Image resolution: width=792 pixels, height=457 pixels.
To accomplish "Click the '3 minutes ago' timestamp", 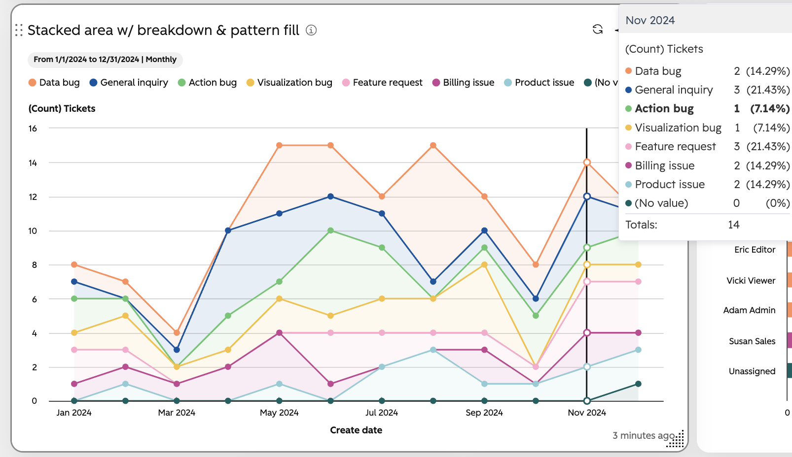I will (644, 435).
